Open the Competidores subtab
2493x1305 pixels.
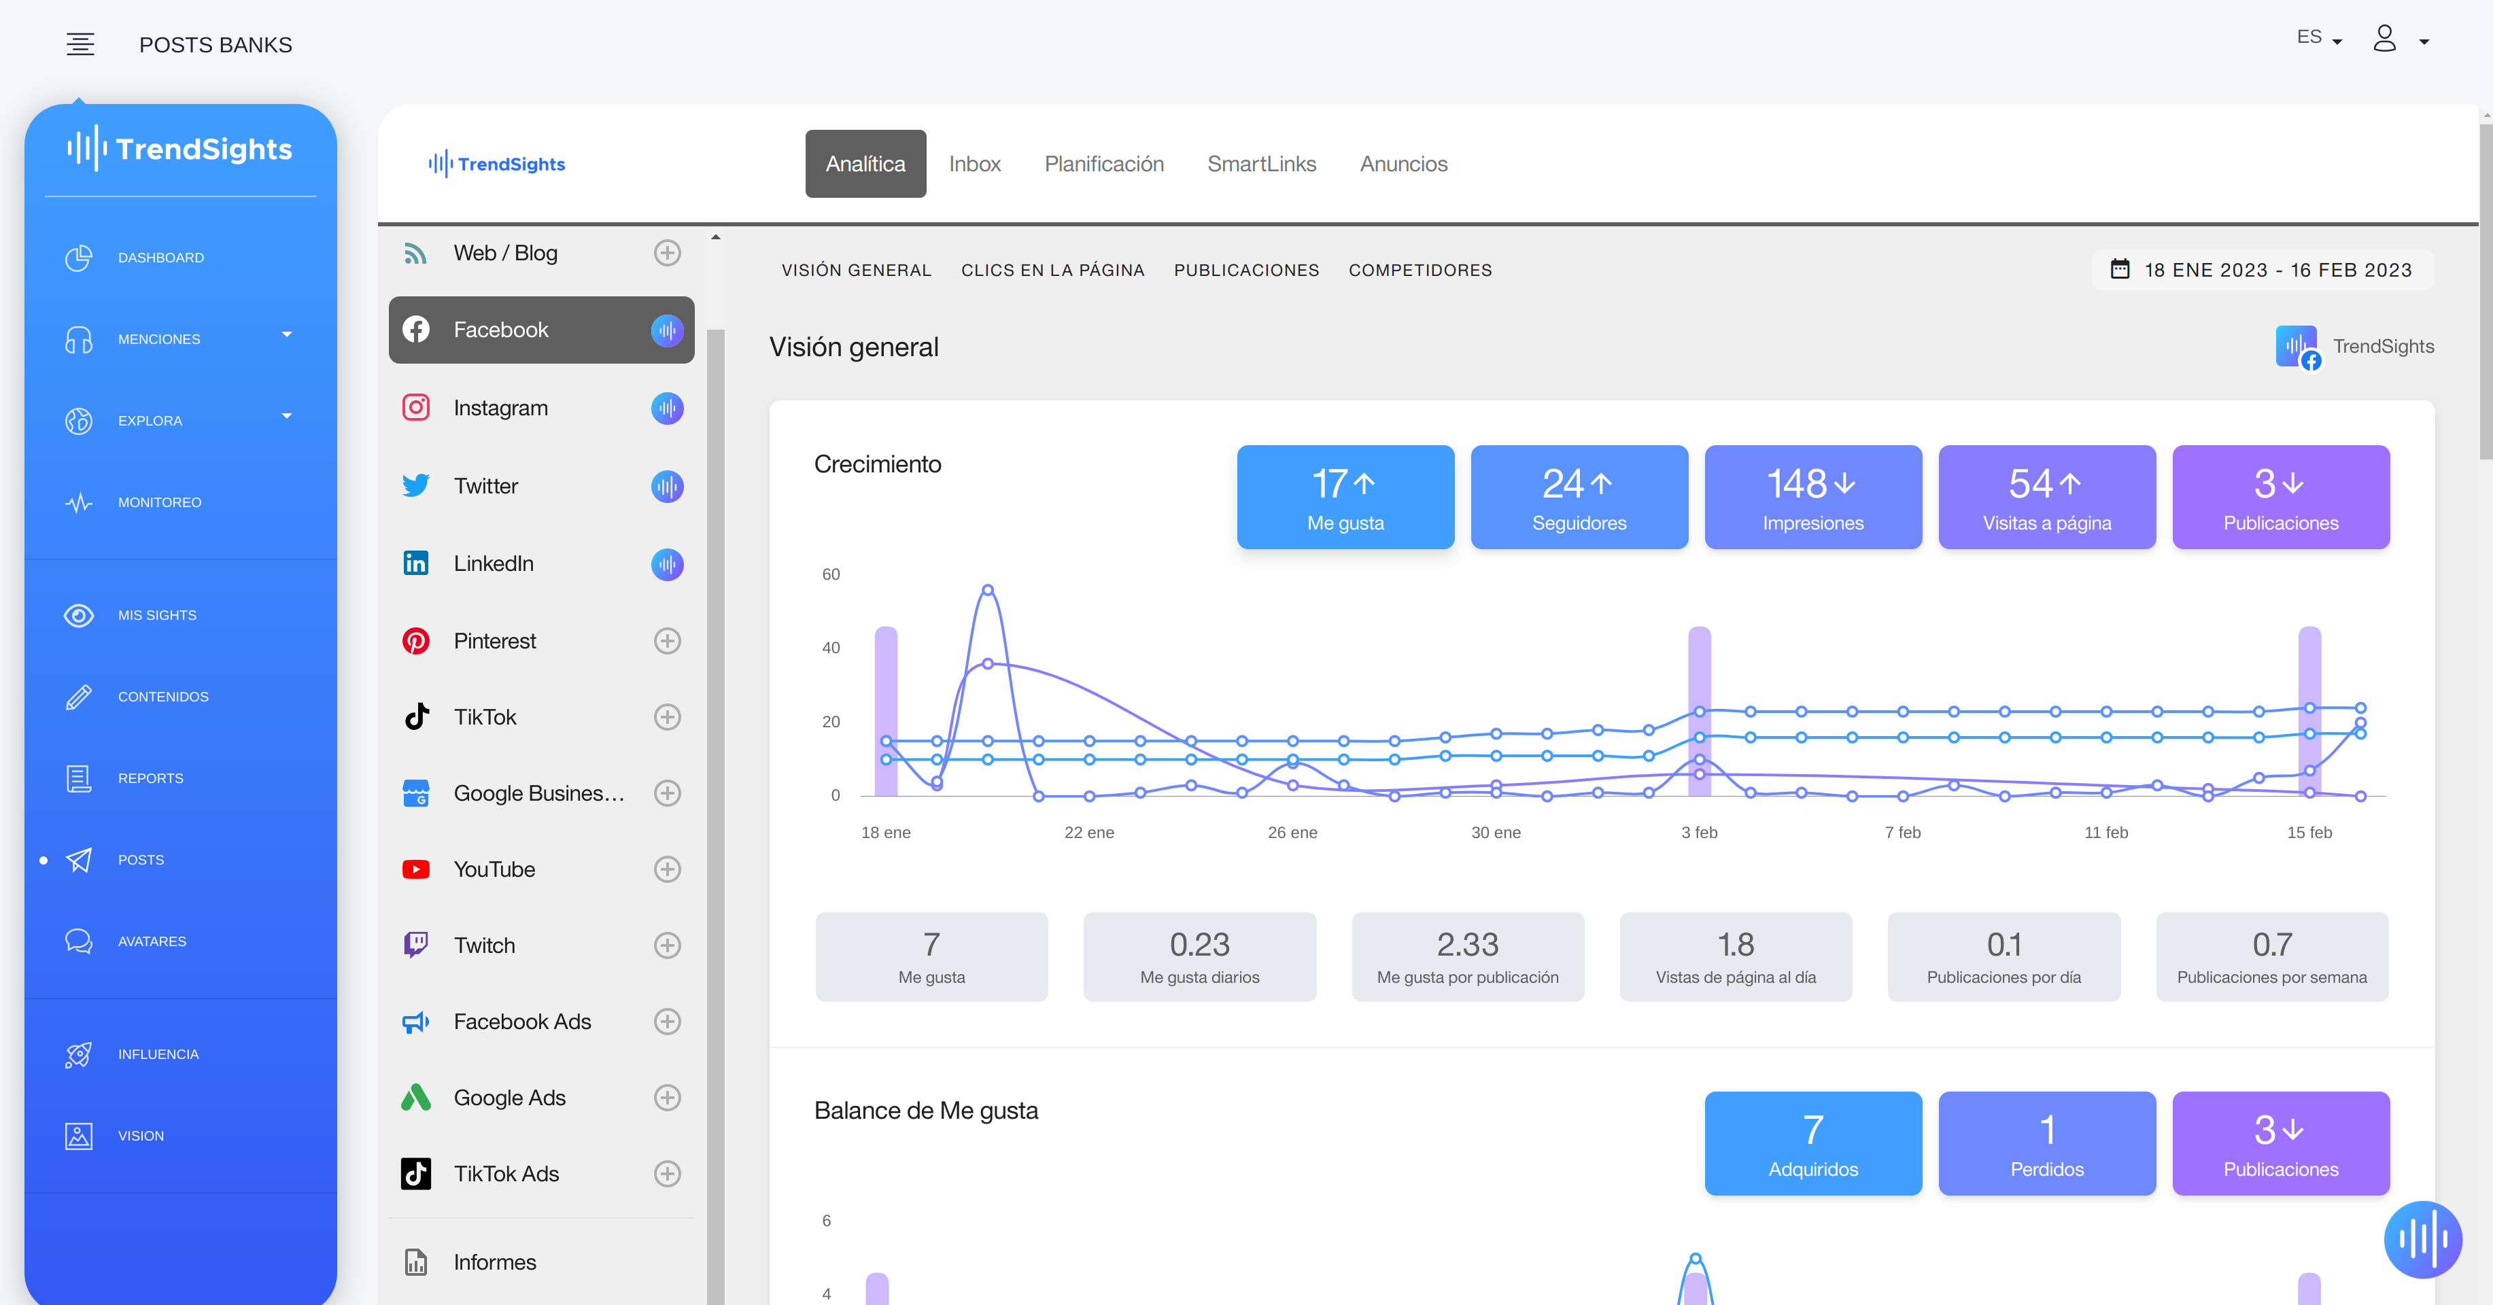point(1420,271)
